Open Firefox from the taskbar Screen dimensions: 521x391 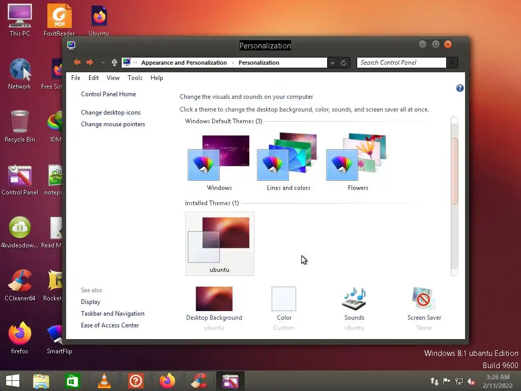coord(167,381)
